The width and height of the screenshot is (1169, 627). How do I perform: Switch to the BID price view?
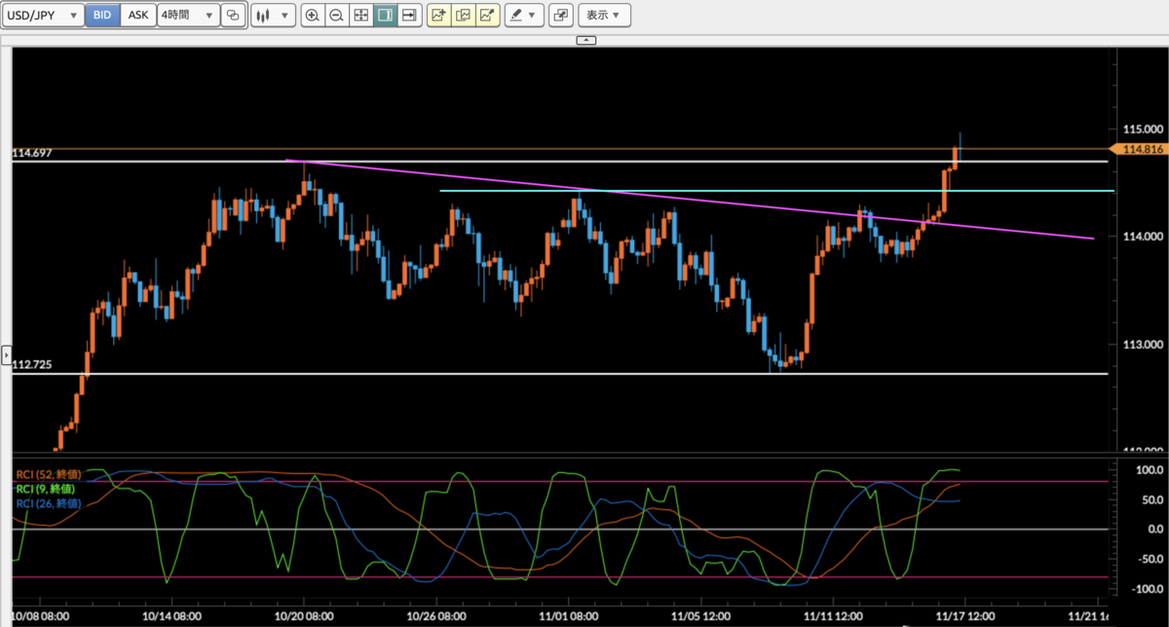point(101,15)
